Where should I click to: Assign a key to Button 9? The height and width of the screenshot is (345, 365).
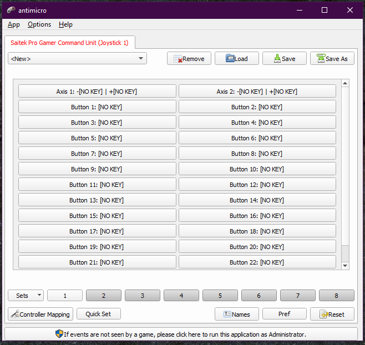(97, 169)
